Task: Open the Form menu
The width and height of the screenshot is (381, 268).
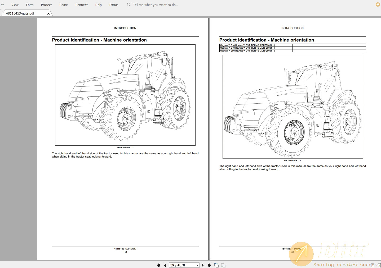Action: [x=30, y=5]
